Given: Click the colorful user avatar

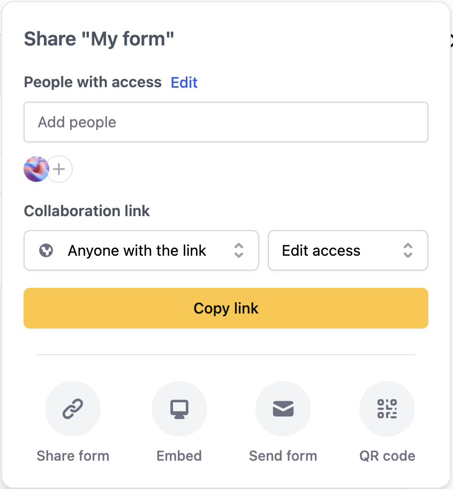Looking at the screenshot, I should (x=36, y=169).
